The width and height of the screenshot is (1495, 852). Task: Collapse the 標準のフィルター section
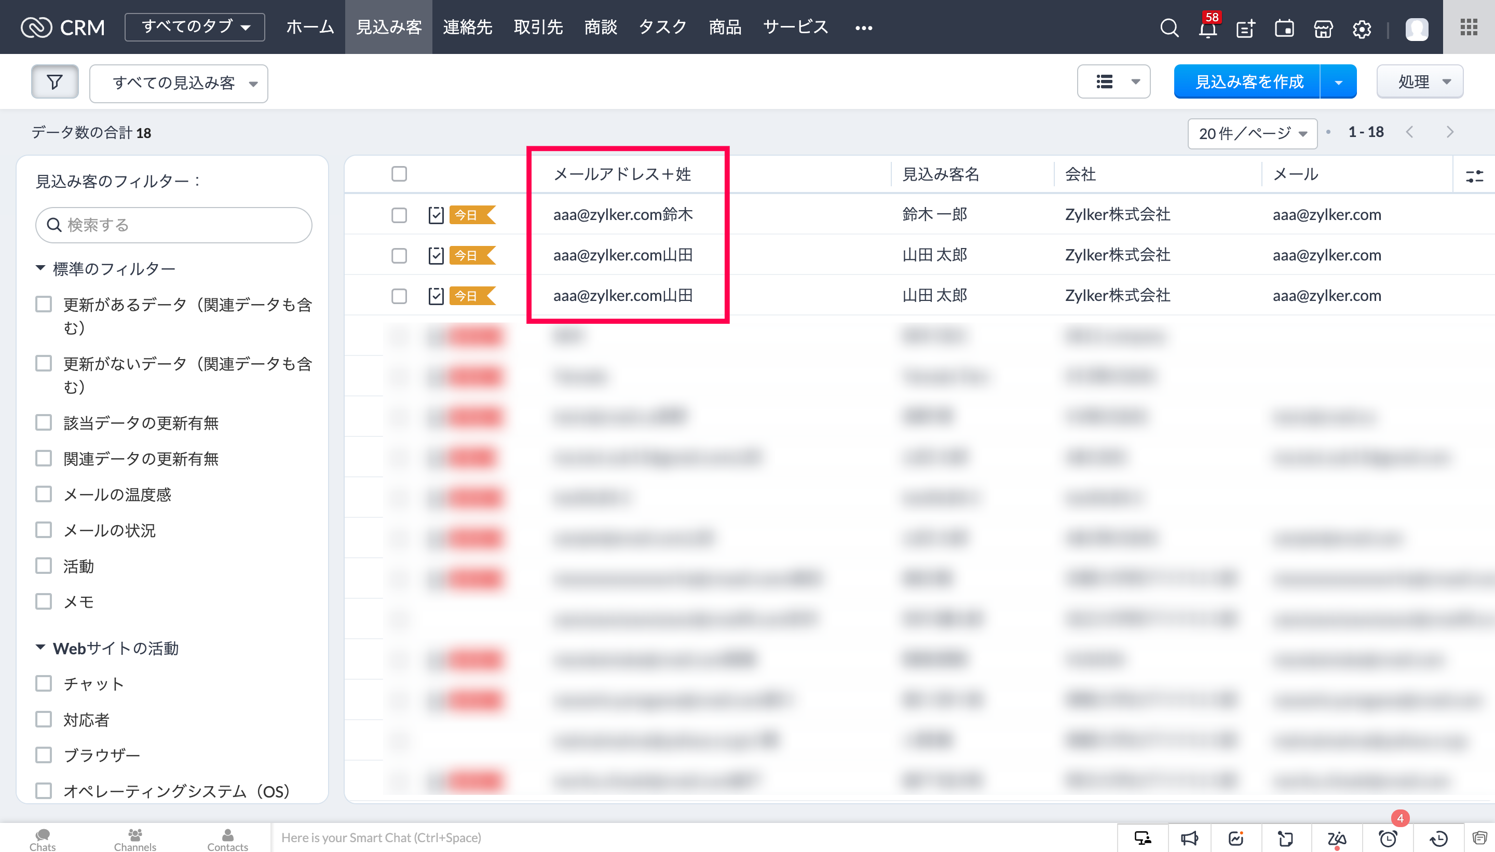click(x=40, y=268)
